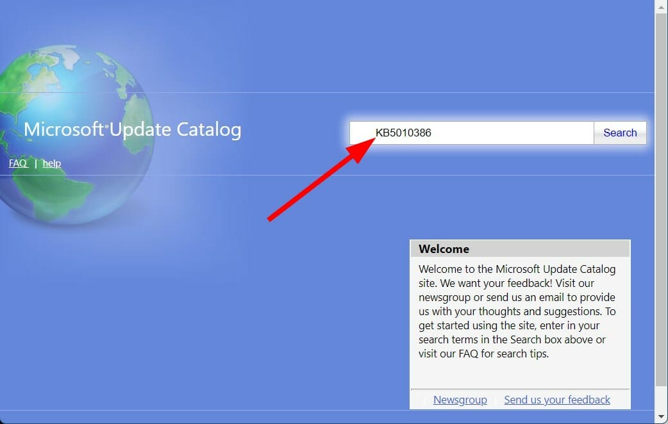This screenshot has width=668, height=424.
Task: Click the Microsoft Update Catalog title
Action: pyautogui.click(x=133, y=129)
